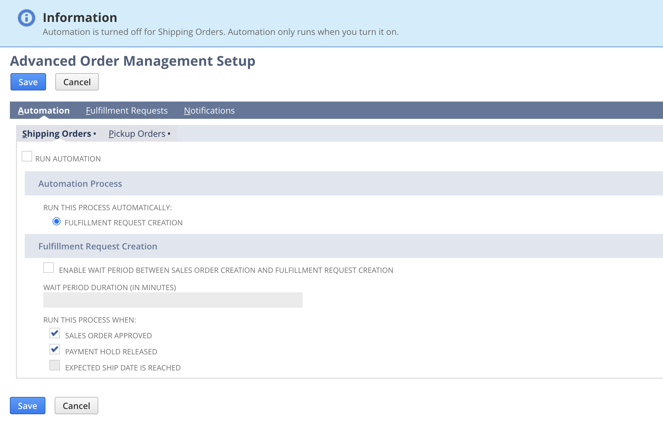The width and height of the screenshot is (663, 442).
Task: Select the Shipping Orders subtab
Action: coord(59,134)
